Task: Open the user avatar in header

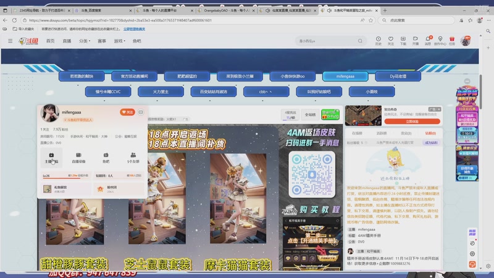Action: click(x=466, y=41)
